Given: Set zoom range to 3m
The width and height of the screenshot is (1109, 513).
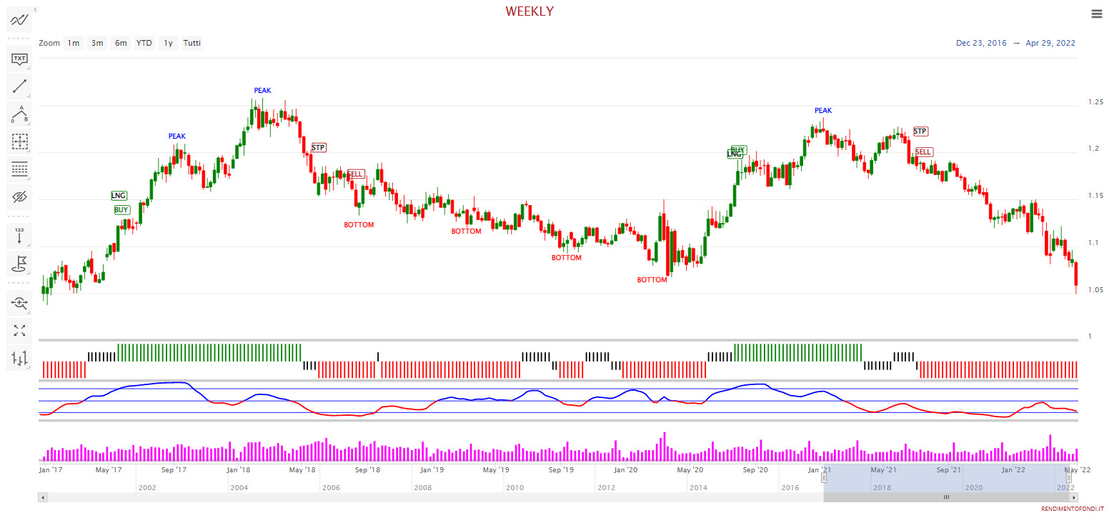Looking at the screenshot, I should [97, 43].
